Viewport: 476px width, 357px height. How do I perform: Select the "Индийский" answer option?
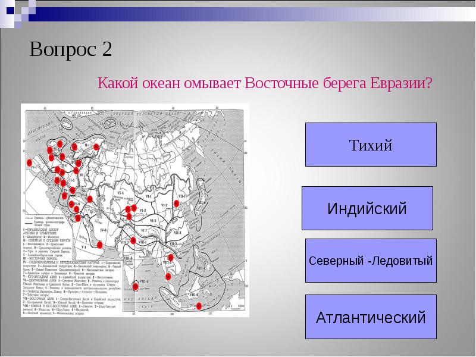click(x=367, y=208)
